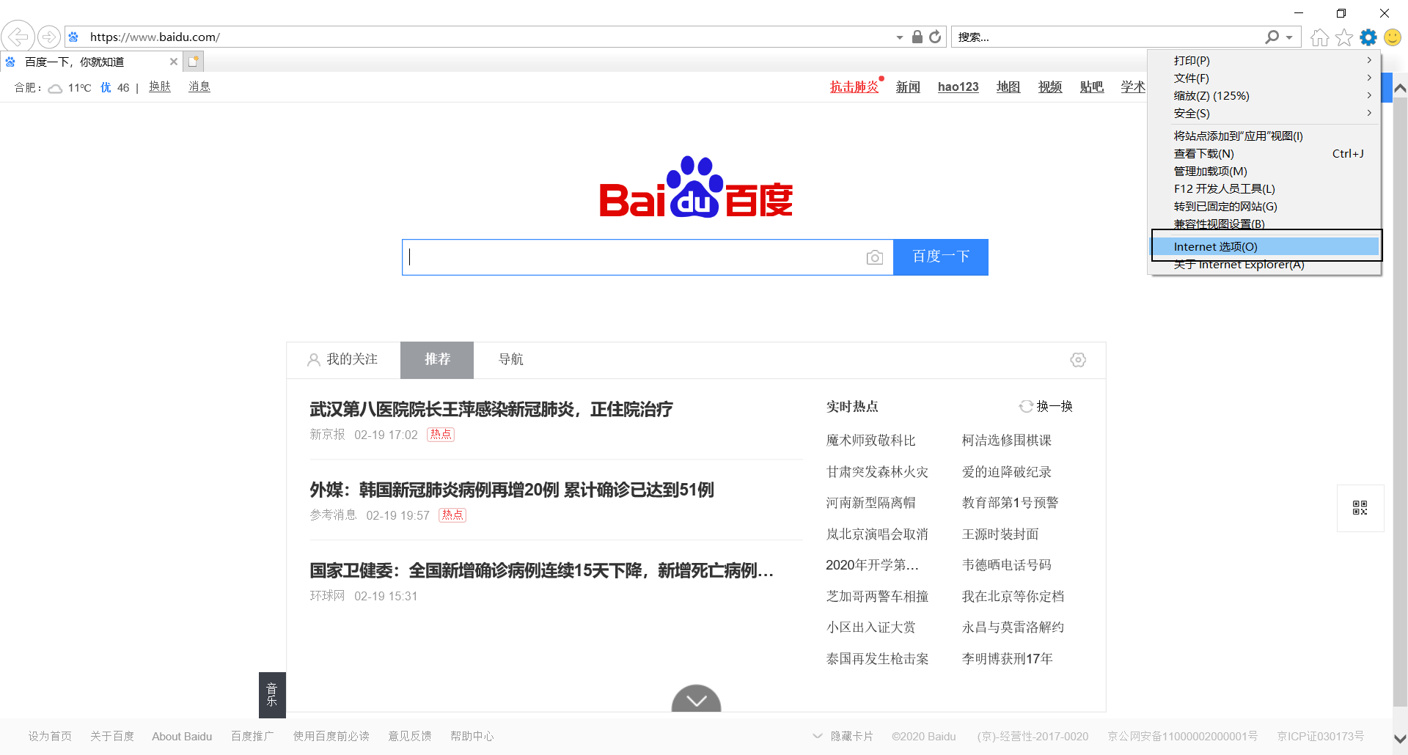Click the favorites star icon in the toolbar
Viewport: 1408px width, 755px height.
click(x=1344, y=37)
